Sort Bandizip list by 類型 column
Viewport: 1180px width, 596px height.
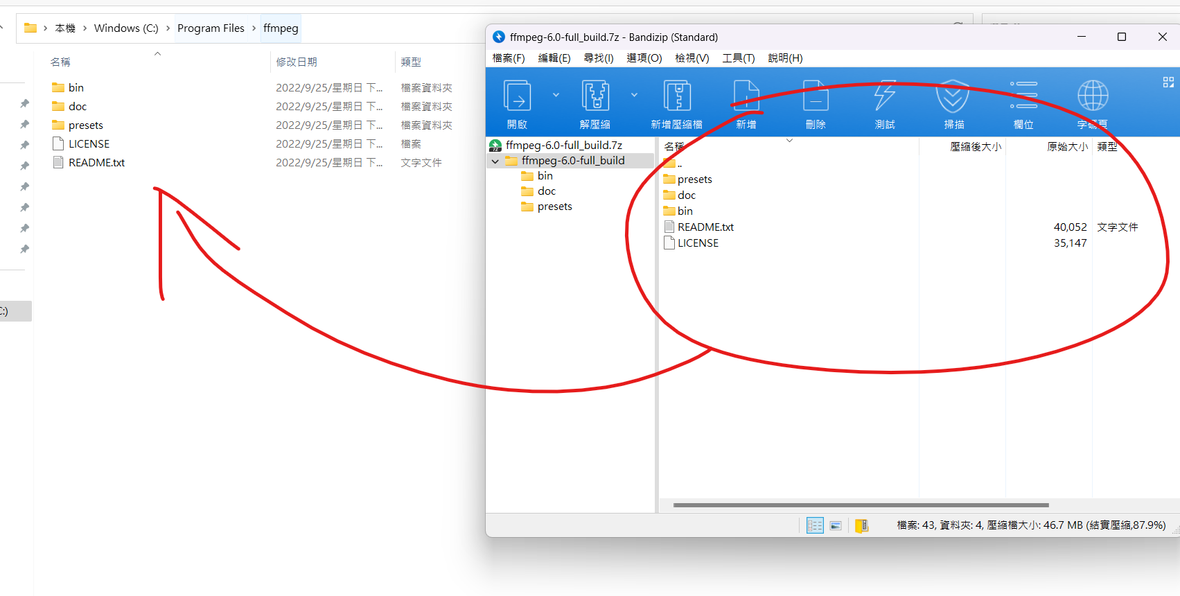[1107, 146]
